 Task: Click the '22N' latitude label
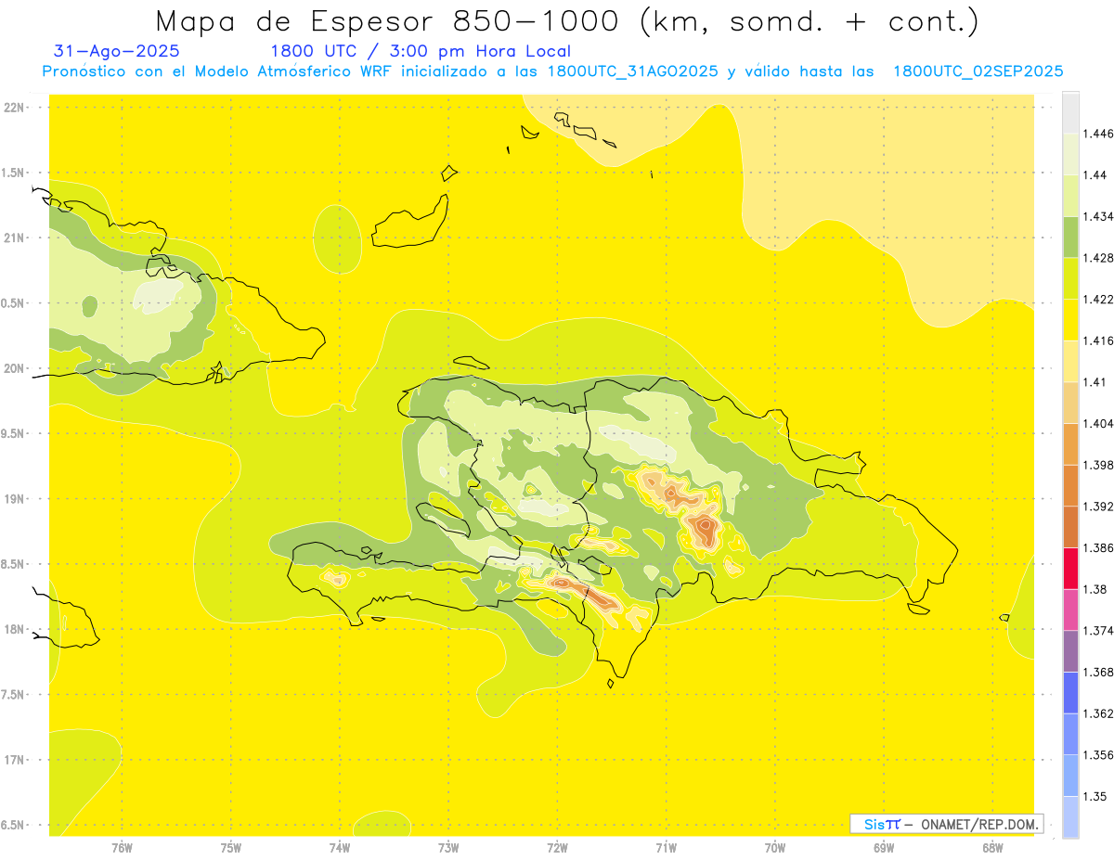point(16,108)
